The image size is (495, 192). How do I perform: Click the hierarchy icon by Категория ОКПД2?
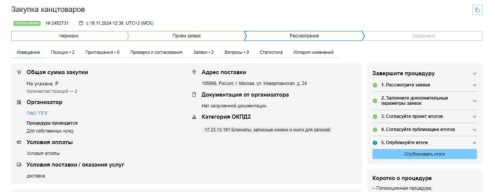[194, 117]
